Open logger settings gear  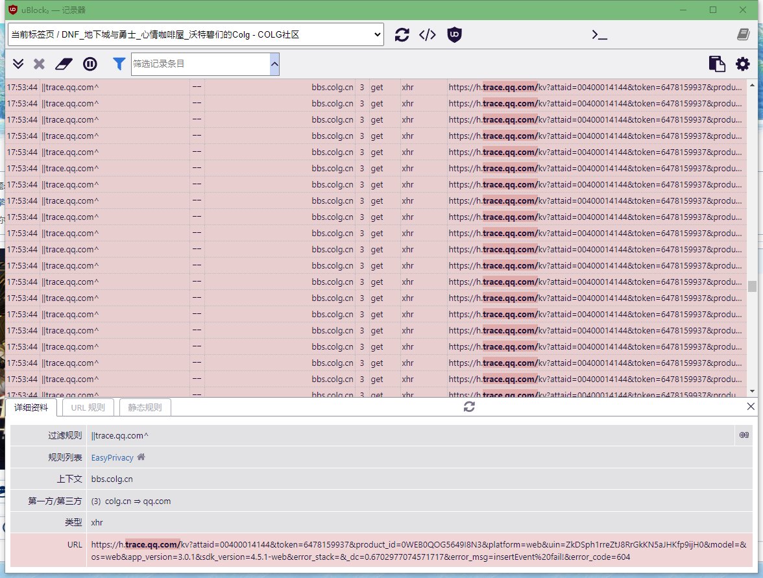tap(742, 64)
